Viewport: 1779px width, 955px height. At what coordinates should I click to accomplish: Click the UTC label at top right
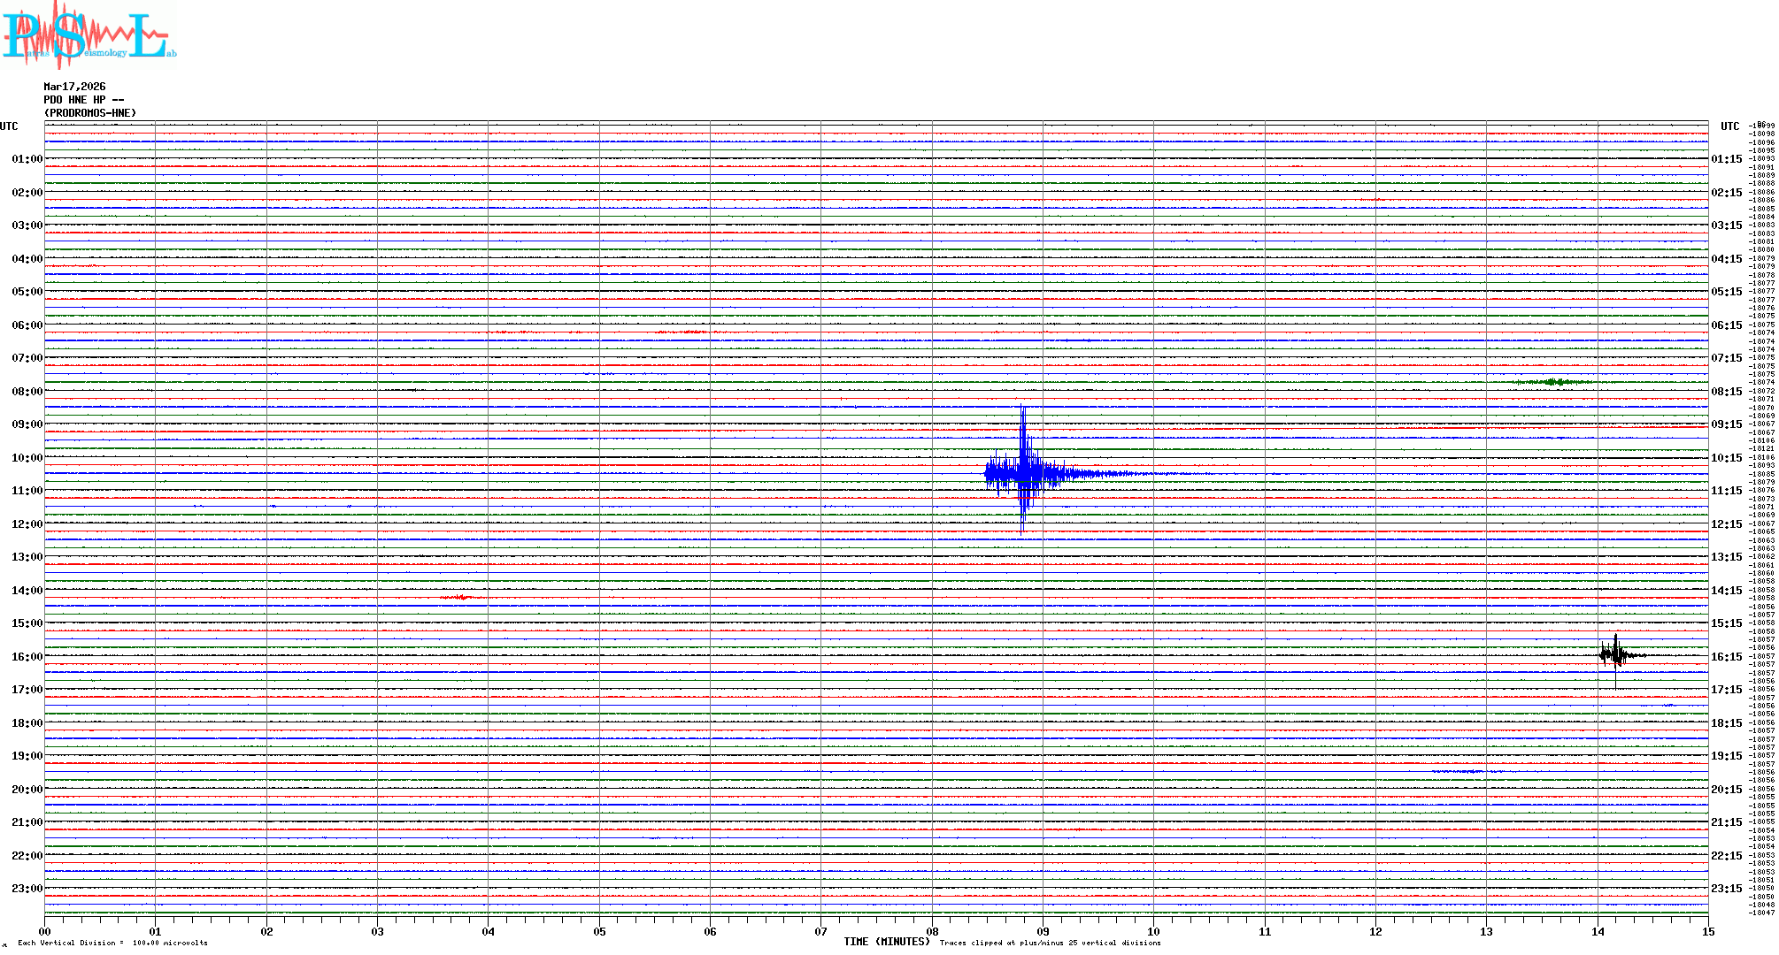click(x=1729, y=126)
